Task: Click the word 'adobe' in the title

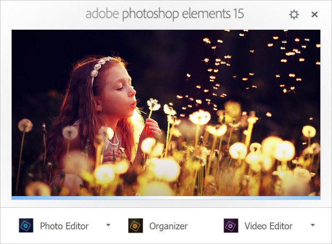Action: pyautogui.click(x=102, y=14)
